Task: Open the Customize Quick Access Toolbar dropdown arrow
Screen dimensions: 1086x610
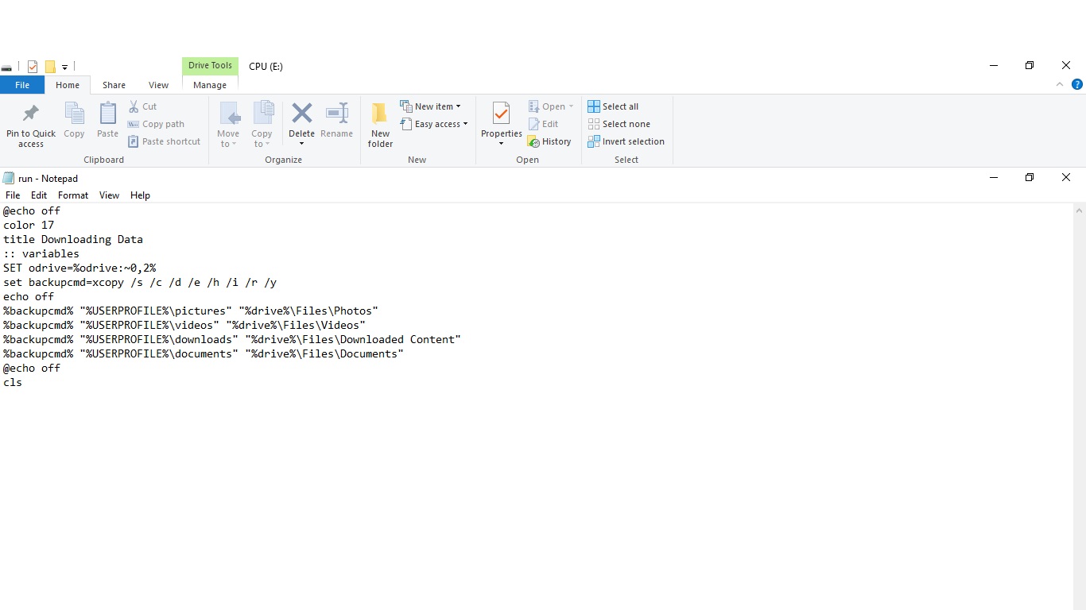Action: [x=64, y=68]
